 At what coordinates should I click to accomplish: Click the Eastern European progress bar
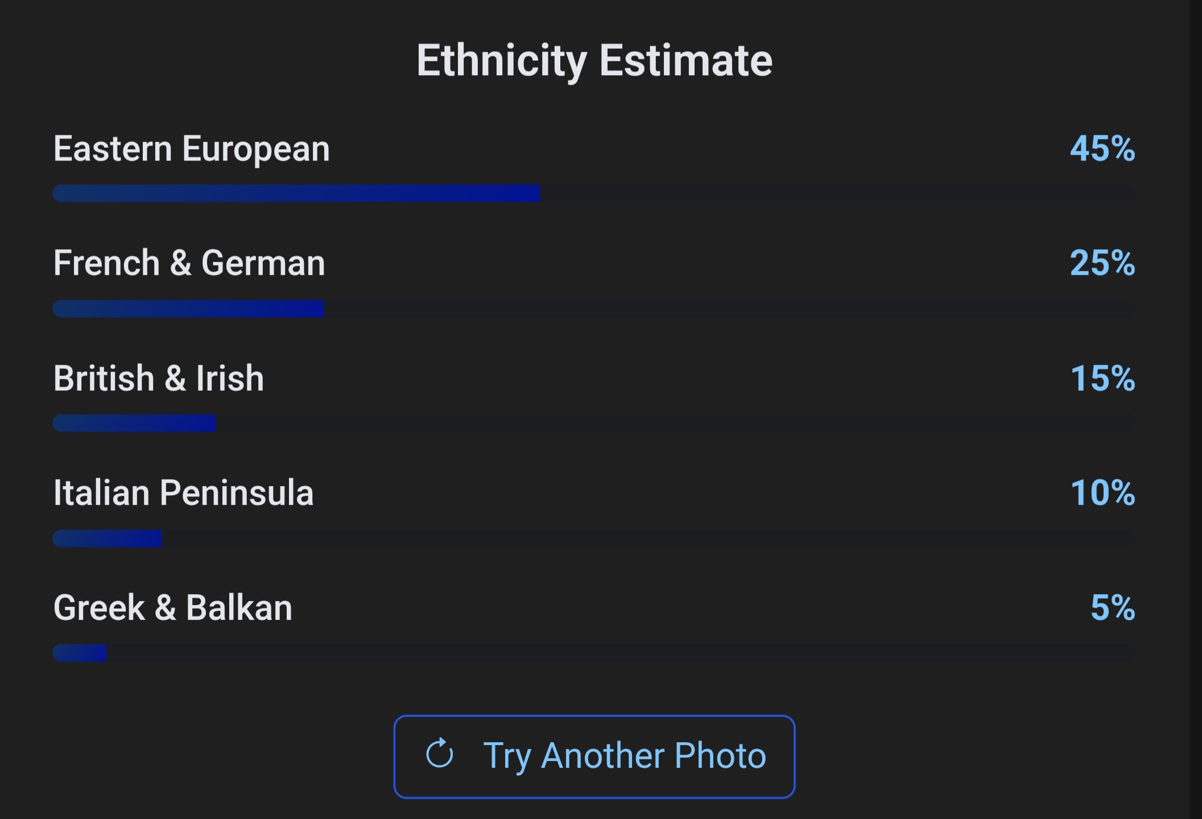pos(594,194)
